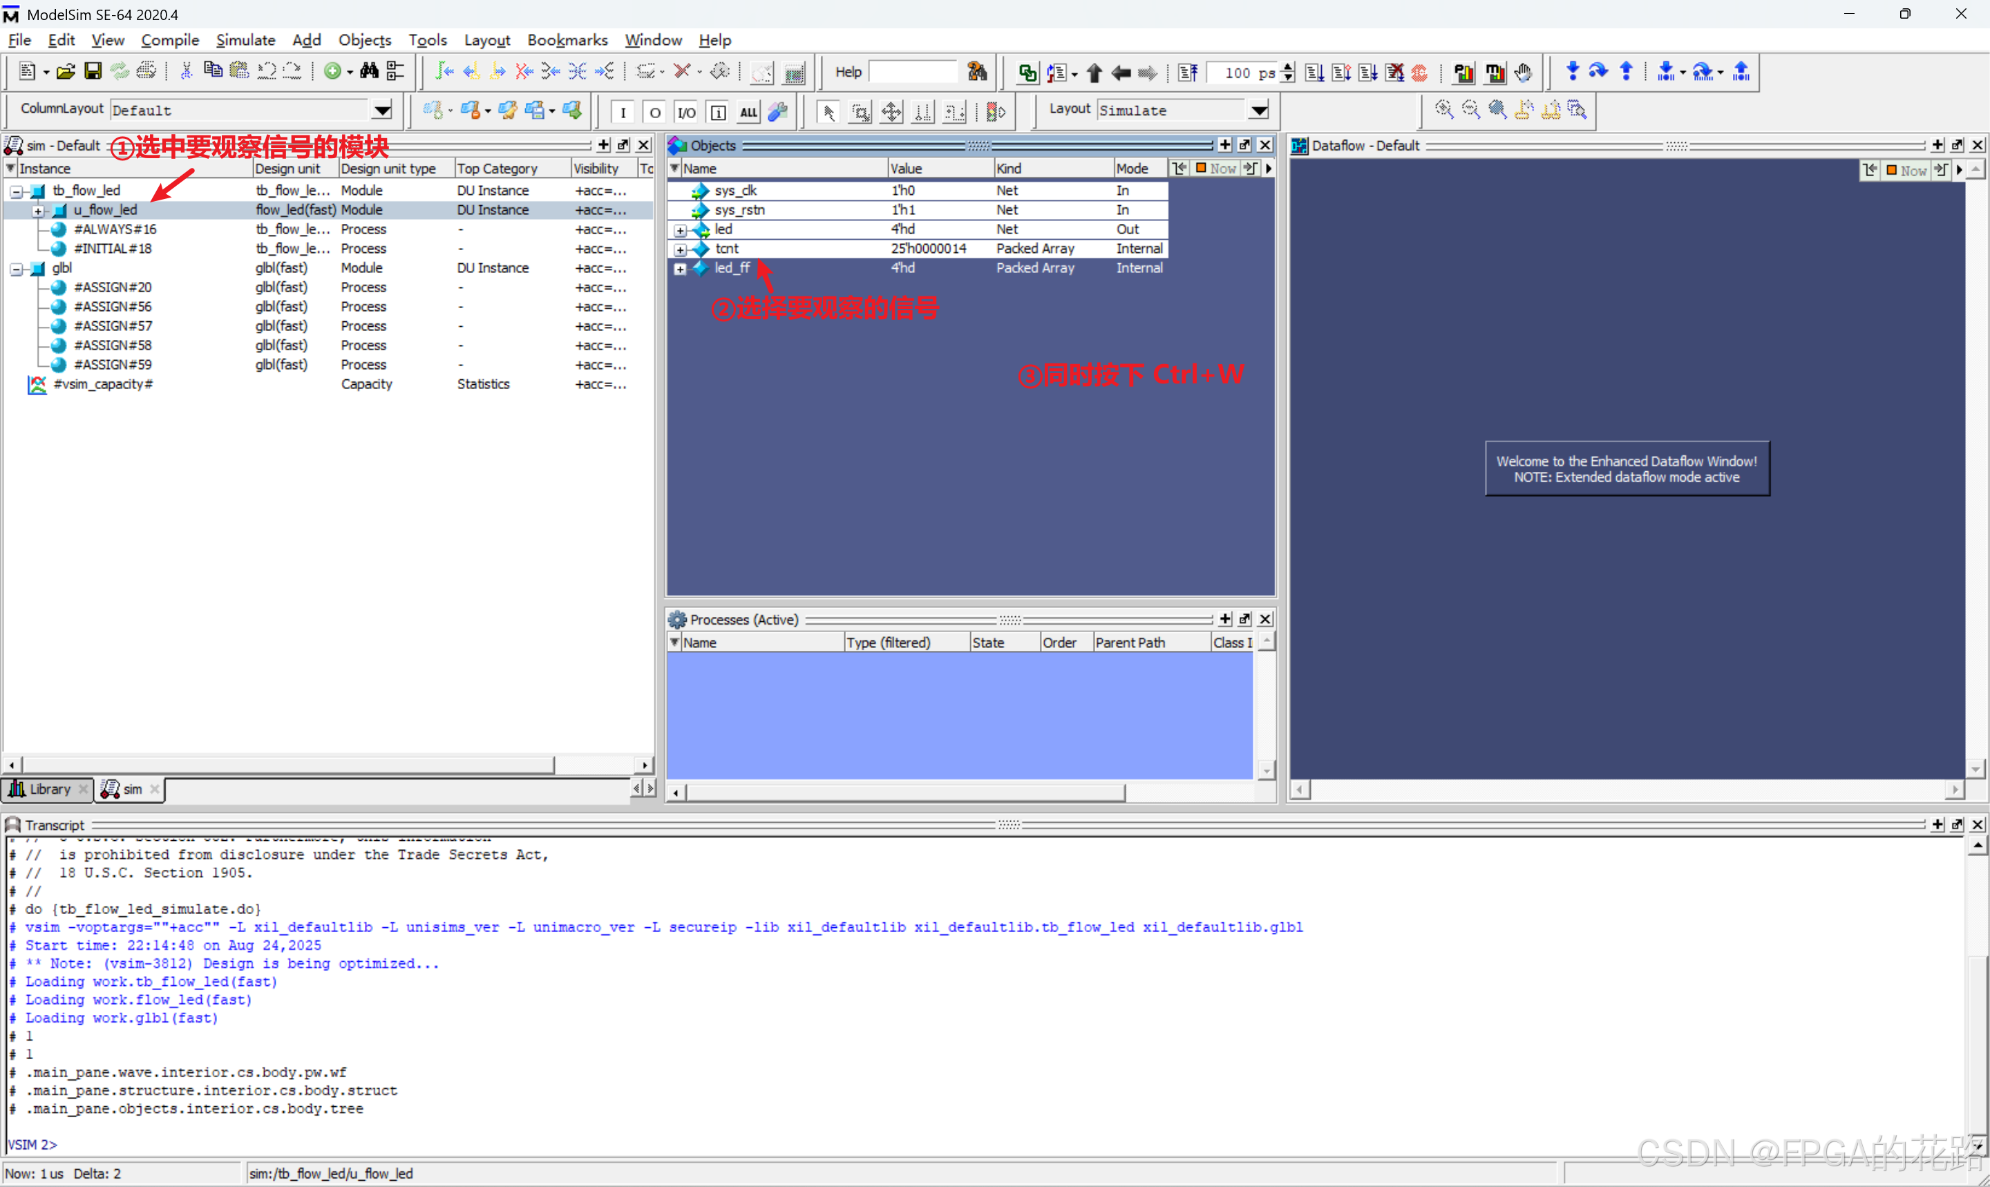Click the Continue Run icon

1342,73
